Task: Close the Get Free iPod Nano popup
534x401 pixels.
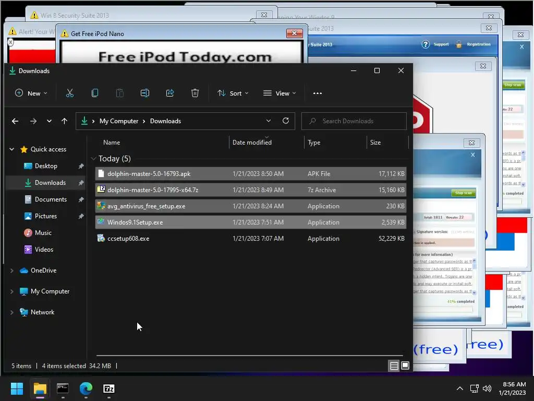Action: click(295, 33)
